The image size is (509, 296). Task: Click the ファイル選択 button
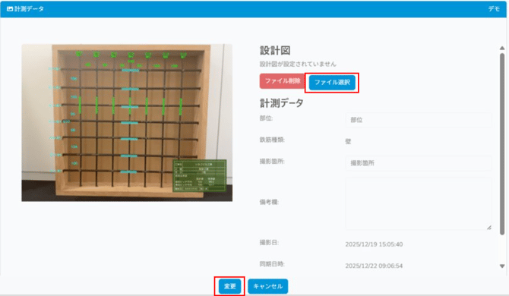pyautogui.click(x=332, y=82)
